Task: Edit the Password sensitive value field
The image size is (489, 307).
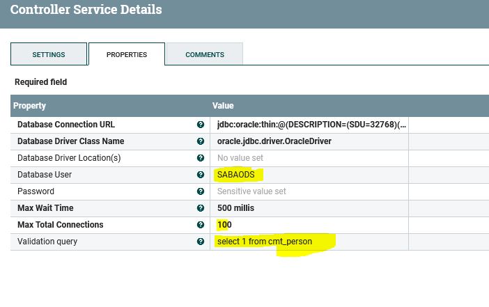Action: click(251, 191)
